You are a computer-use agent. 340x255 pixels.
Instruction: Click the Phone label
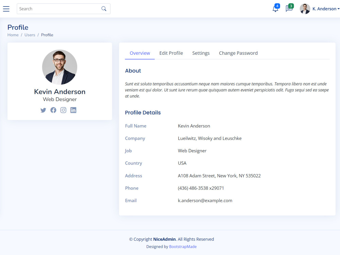coord(132,188)
